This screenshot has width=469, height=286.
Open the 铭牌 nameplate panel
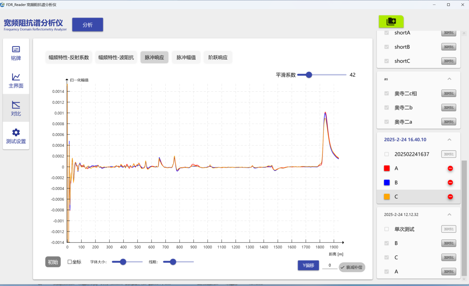coord(16,53)
